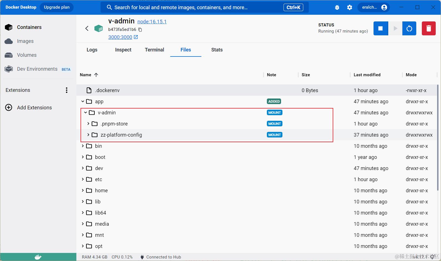Select the lib64 folder row
This screenshot has height=261, width=441.
[x=257, y=213]
